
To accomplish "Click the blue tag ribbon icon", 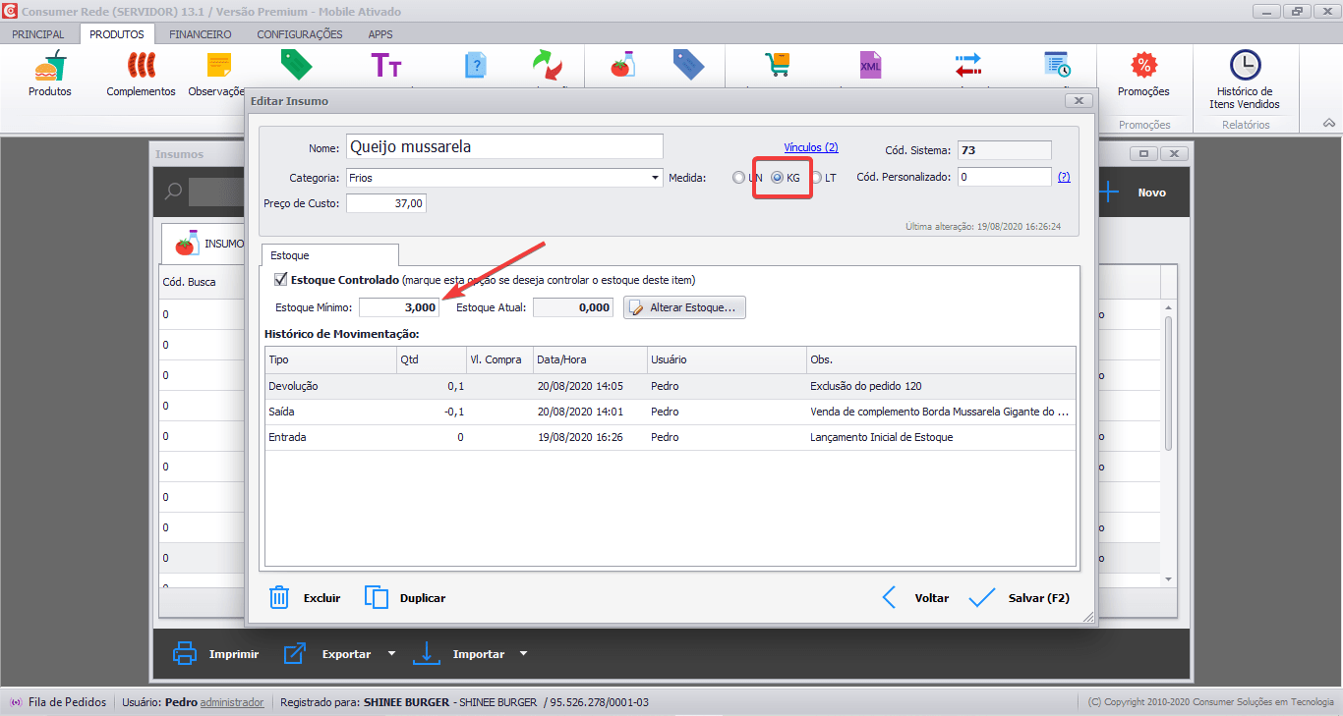I will click(689, 65).
